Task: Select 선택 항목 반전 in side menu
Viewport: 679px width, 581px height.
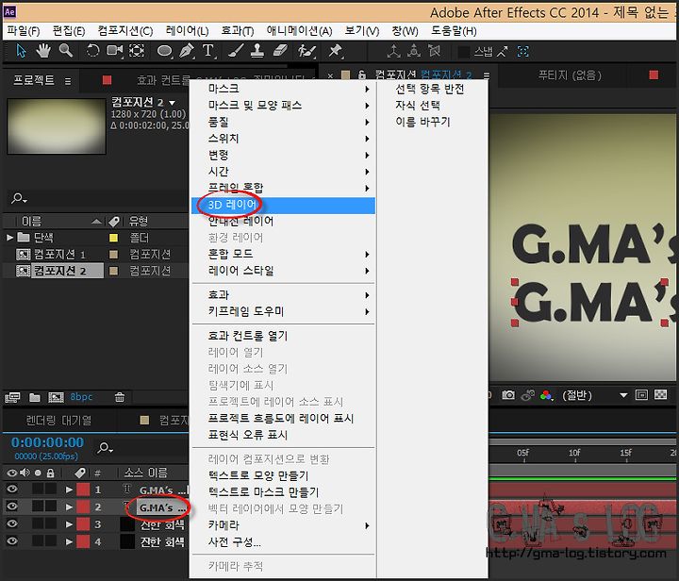Action: point(430,89)
